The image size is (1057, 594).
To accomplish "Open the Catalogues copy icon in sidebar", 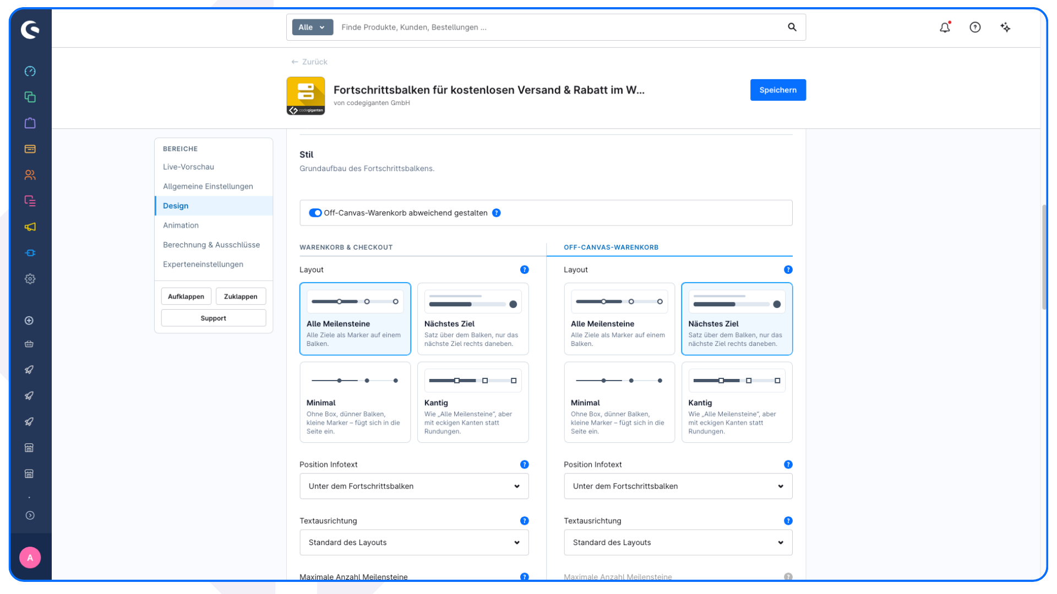I will click(30, 97).
